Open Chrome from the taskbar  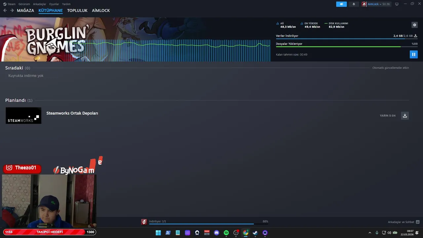246,233
